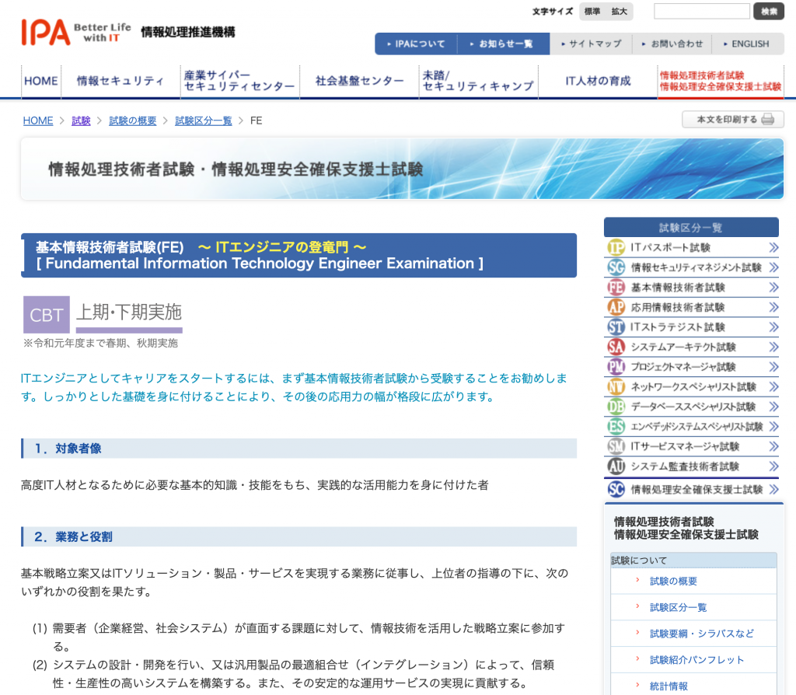Open the ITストラテジスト試験 double-chevron arrow

click(x=773, y=327)
